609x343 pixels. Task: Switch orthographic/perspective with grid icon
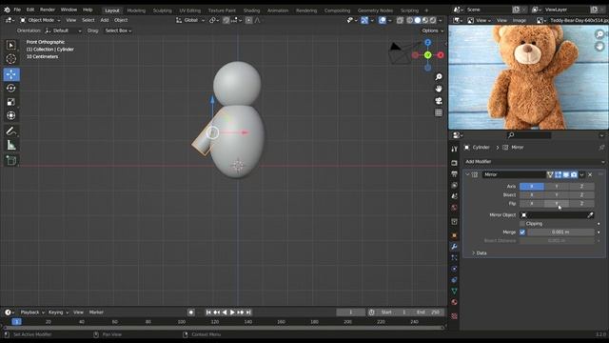[439, 112]
